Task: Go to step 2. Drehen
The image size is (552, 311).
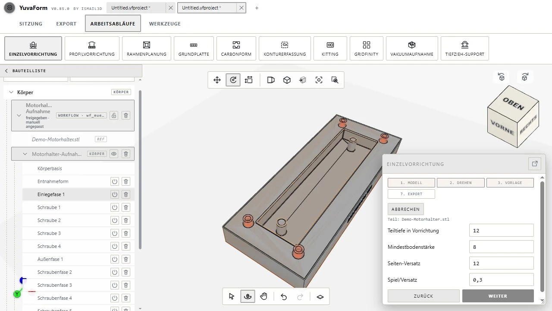Action: 461,183
